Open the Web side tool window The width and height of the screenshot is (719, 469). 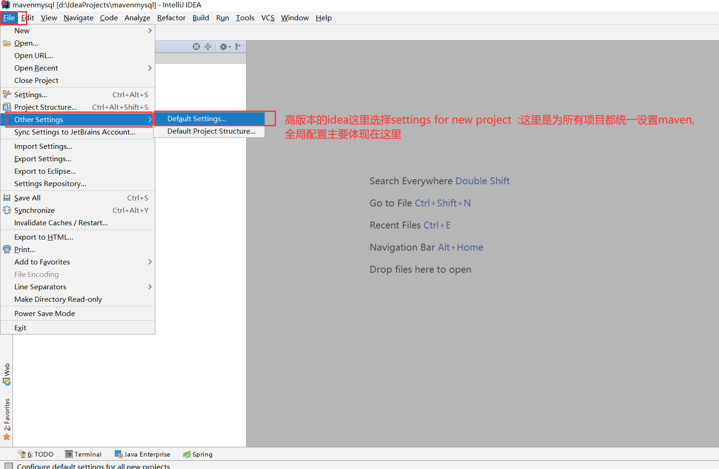(7, 374)
